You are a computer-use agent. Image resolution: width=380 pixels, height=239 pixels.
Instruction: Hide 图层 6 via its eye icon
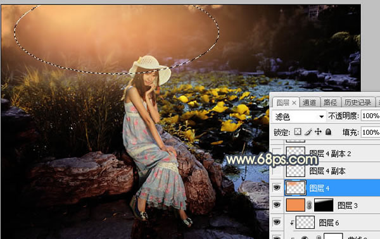point(277,223)
